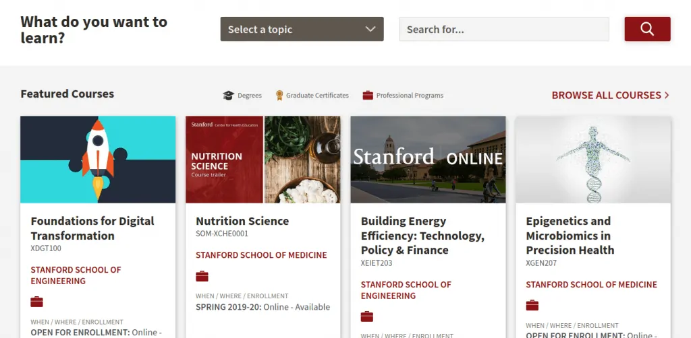Click Stanford School of Medicine under Nutrition Science
The image size is (691, 338).
click(261, 255)
